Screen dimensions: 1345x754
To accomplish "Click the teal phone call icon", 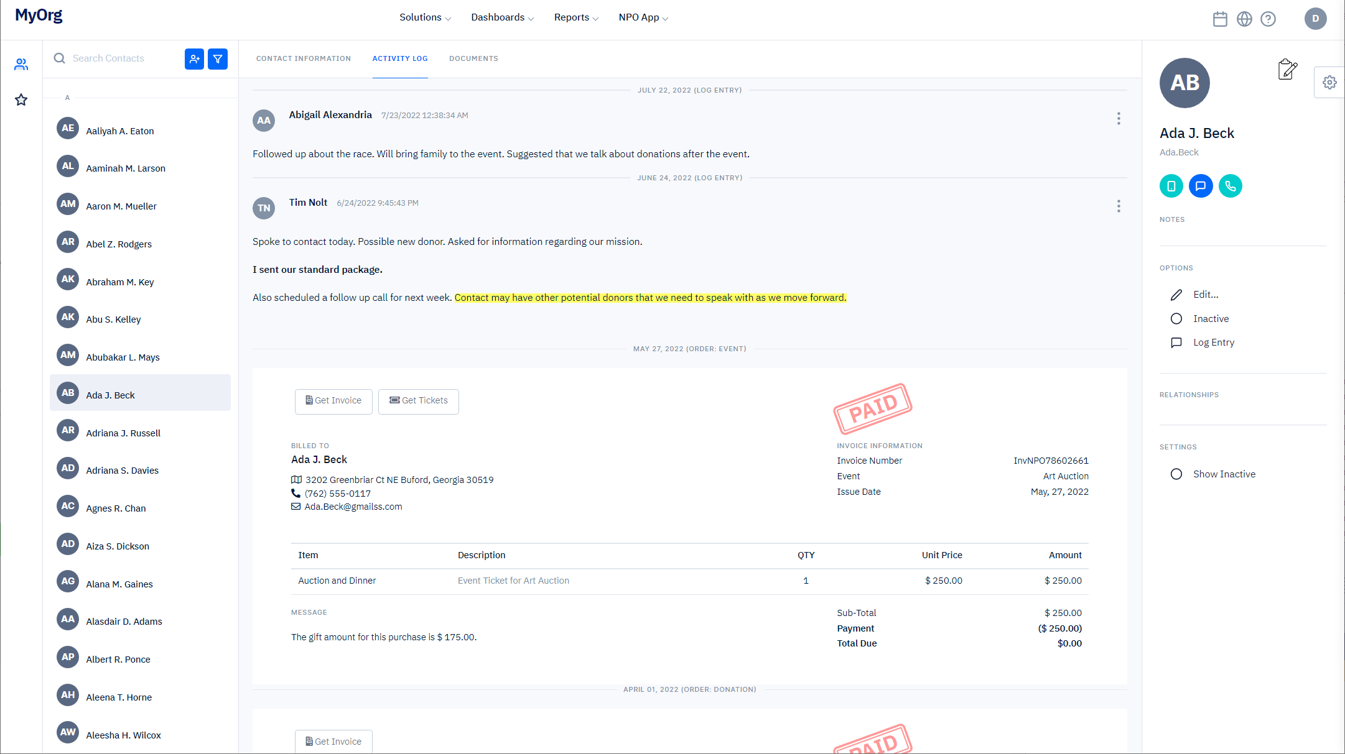I will (x=1230, y=186).
